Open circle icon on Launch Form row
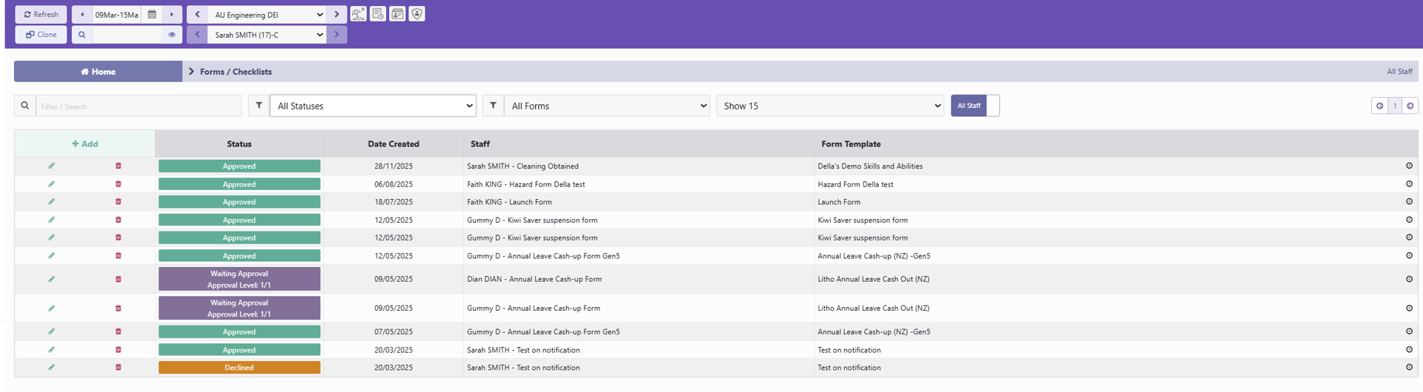The width and height of the screenshot is (1423, 392). click(1409, 201)
